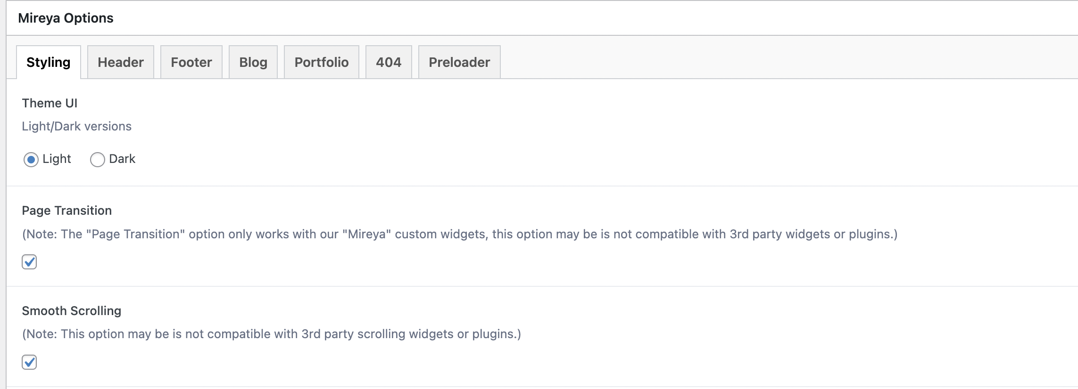The image size is (1078, 389).
Task: Click the Page Transition compatibility note
Action: pyautogui.click(x=460, y=234)
